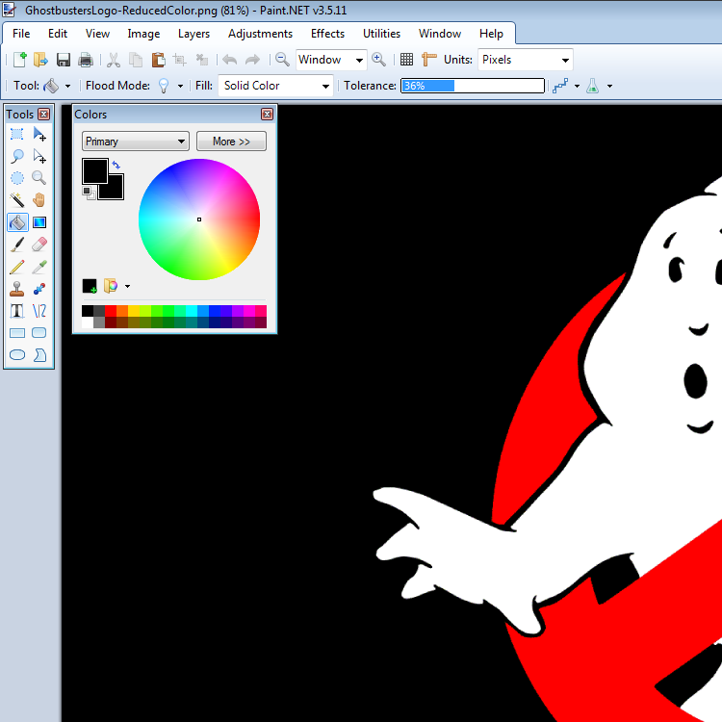
Task: Select the Zoom tool in Tools panel
Action: [x=39, y=178]
